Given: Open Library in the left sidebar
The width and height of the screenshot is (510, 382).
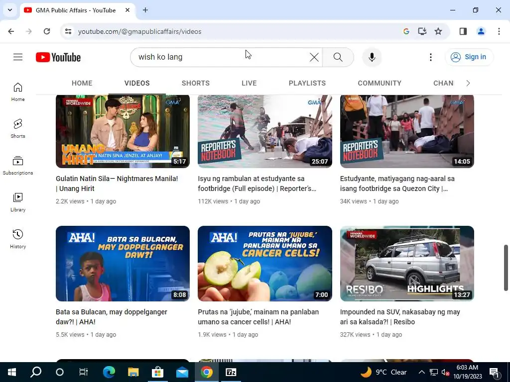Looking at the screenshot, I should click(x=18, y=202).
